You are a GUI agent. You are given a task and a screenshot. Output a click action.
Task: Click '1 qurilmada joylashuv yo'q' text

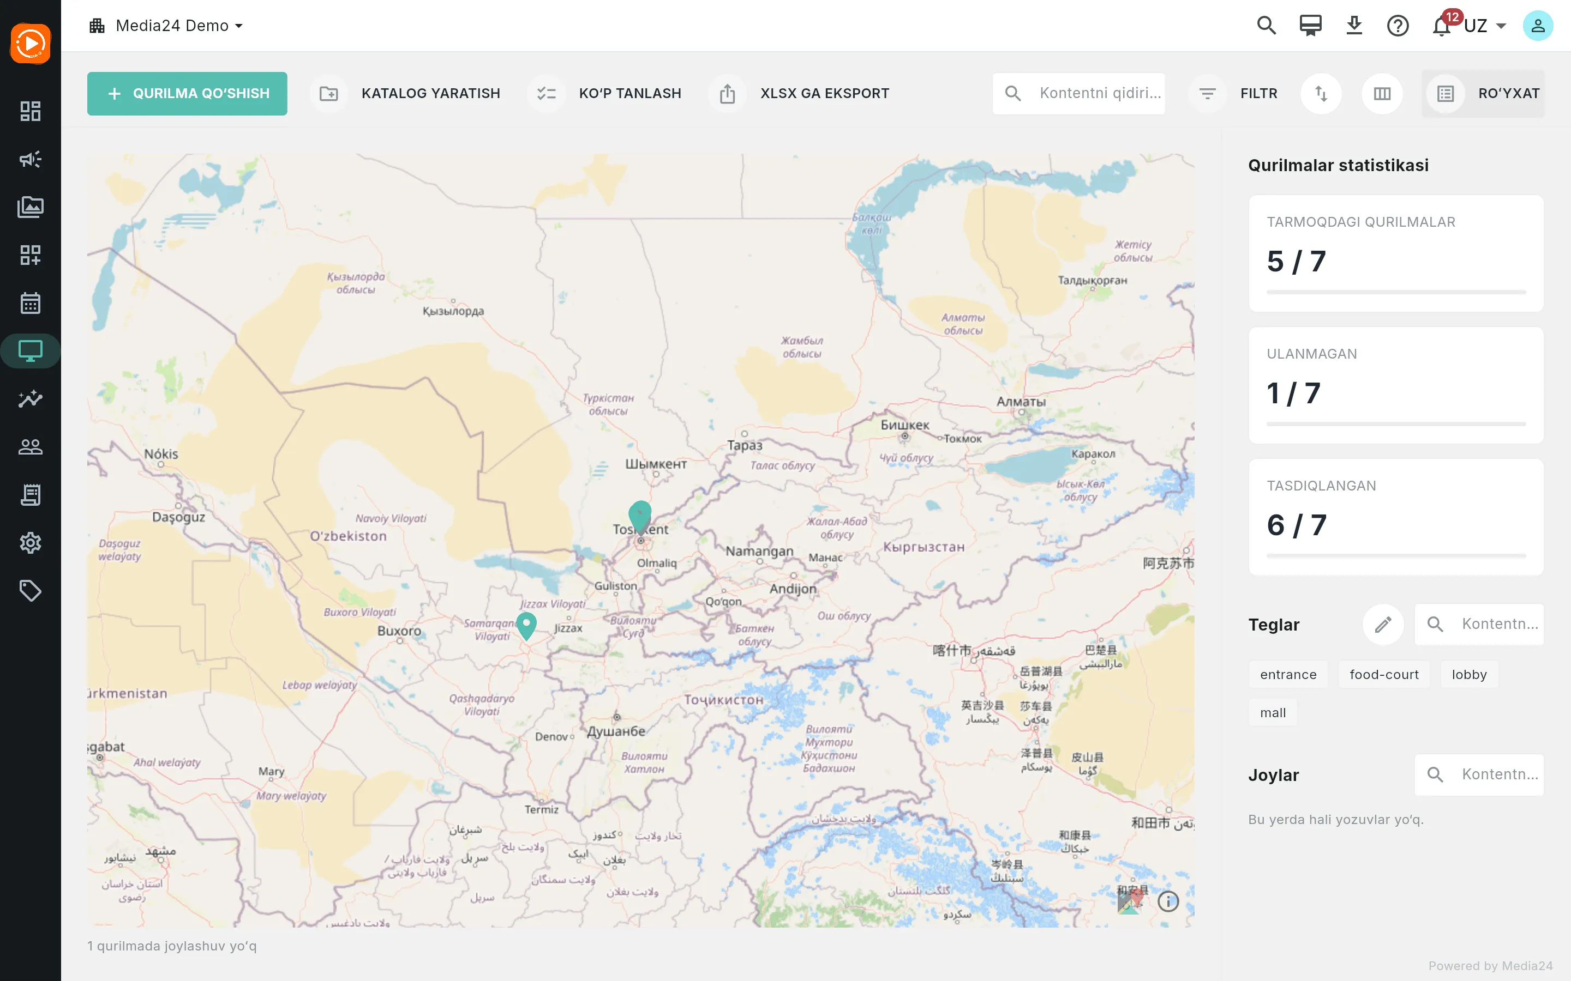tap(172, 946)
